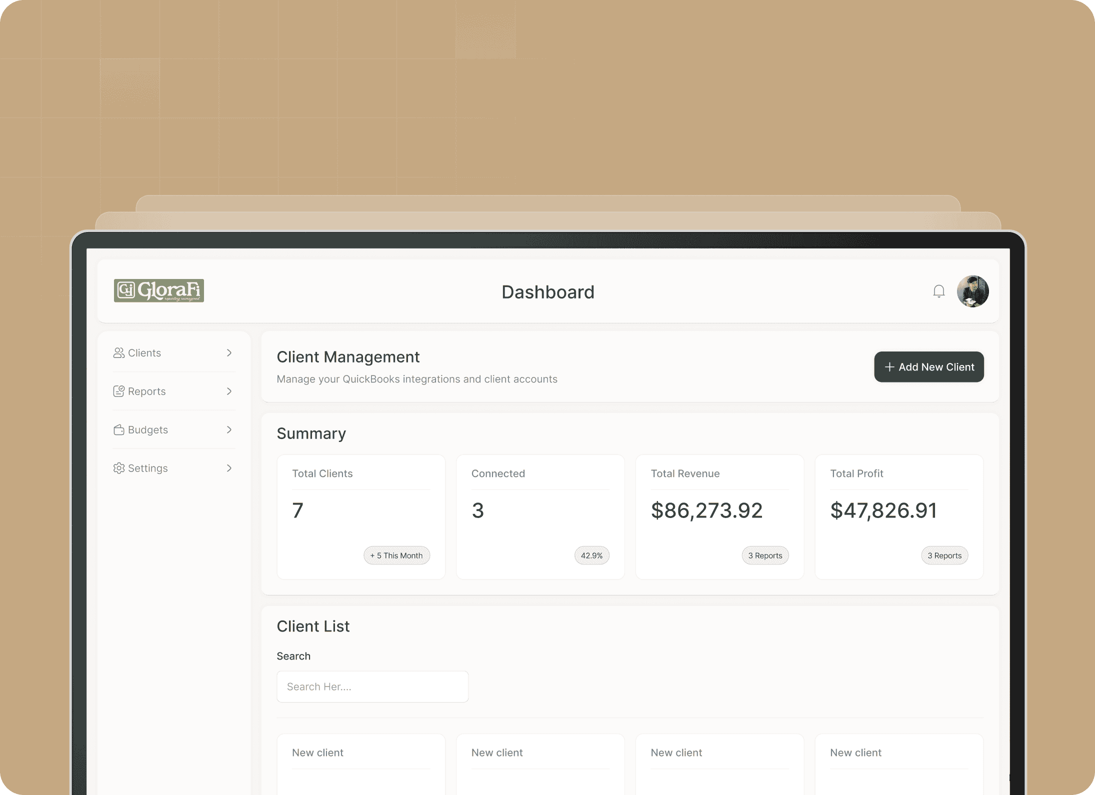
Task: Click the 42.9% connected badge
Action: 591,555
